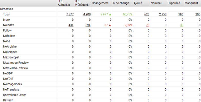Sort by URL Actuelles column header

click(x=66, y=3)
